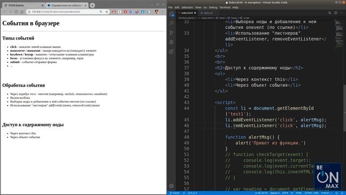Open a new browser tab with plus button
The width and height of the screenshot is (346, 195).
tap(92, 5)
